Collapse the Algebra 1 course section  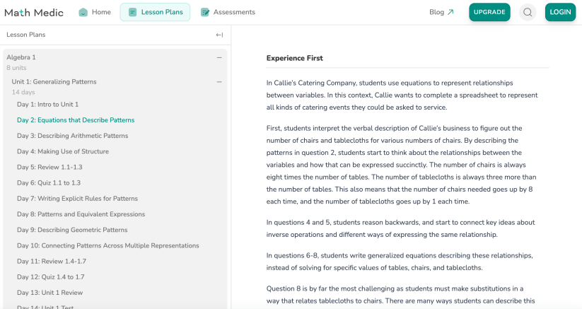click(x=219, y=57)
